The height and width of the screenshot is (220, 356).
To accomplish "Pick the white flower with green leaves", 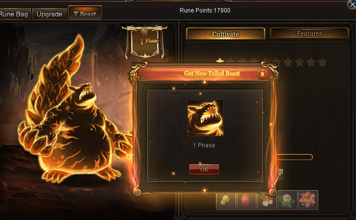I will pos(287,200).
